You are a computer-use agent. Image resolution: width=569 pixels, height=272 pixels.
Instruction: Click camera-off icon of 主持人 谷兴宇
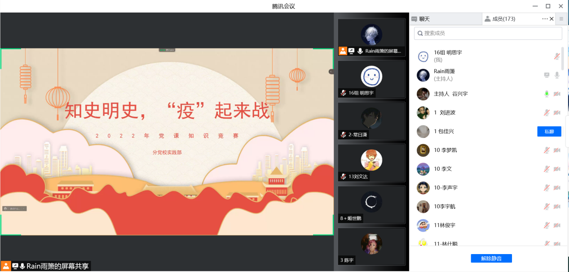point(557,94)
